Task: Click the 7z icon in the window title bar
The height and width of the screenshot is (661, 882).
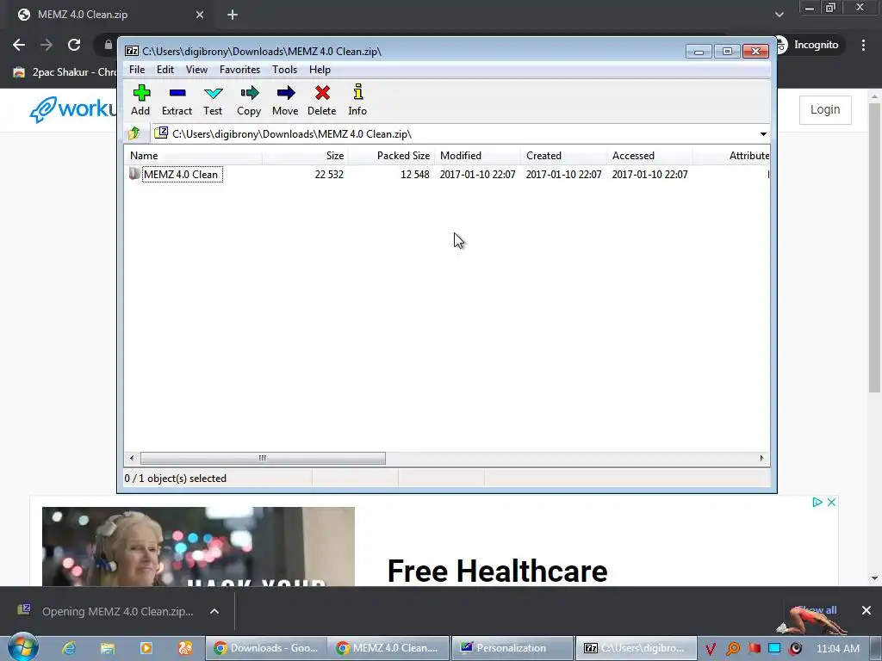Action: point(132,51)
